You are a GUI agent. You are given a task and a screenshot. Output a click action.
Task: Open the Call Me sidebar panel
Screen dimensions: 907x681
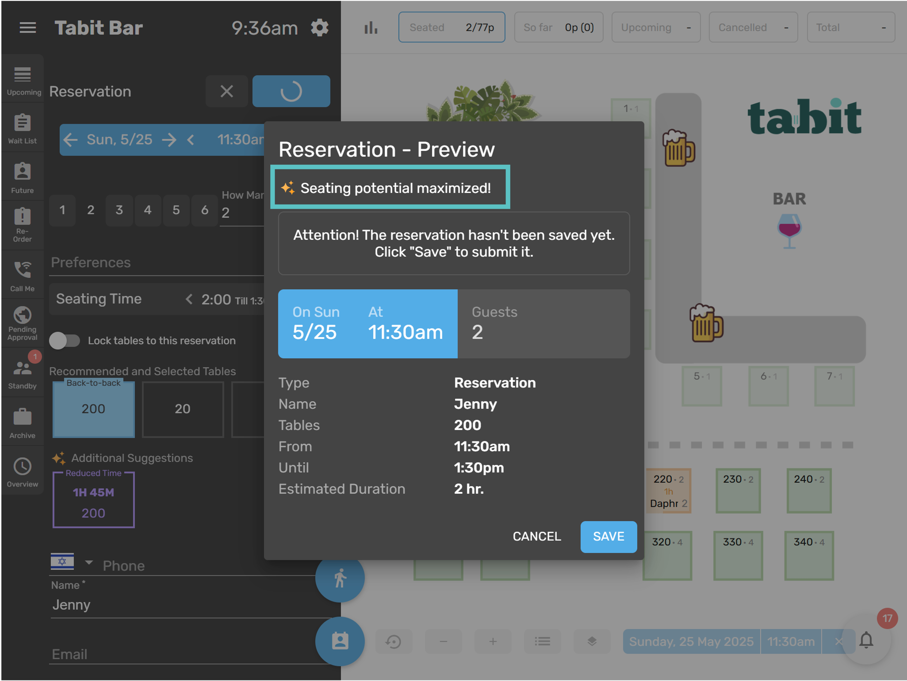(22, 276)
